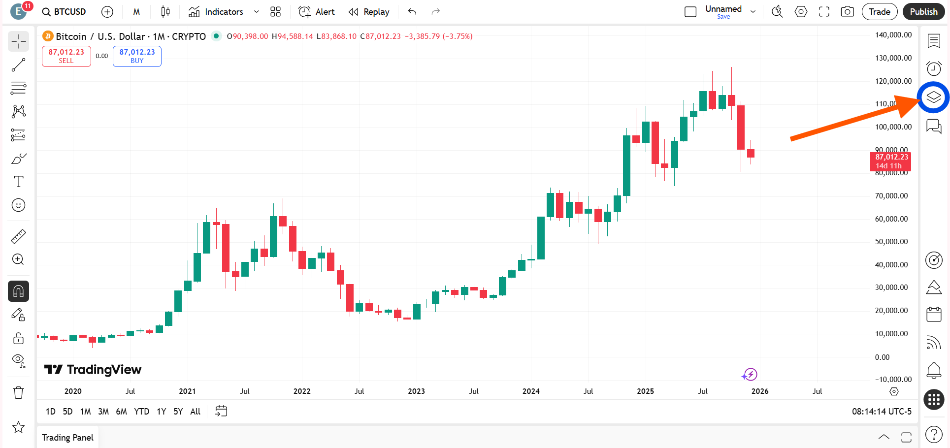Screen dimensions: 950x448
Task: Open chart settings with the gear icon
Action: point(800,11)
